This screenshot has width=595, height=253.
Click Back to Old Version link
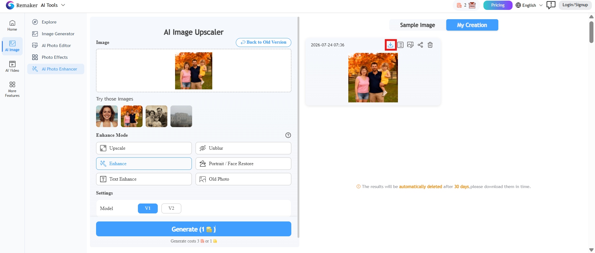[x=263, y=42]
